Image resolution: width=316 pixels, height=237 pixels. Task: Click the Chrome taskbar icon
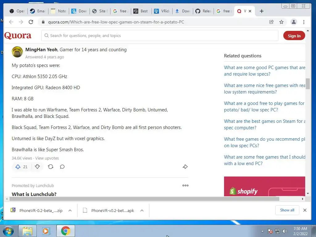point(65,231)
